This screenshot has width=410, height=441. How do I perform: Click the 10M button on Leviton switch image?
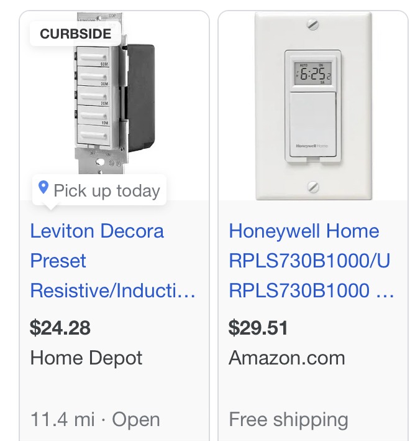[x=93, y=116]
